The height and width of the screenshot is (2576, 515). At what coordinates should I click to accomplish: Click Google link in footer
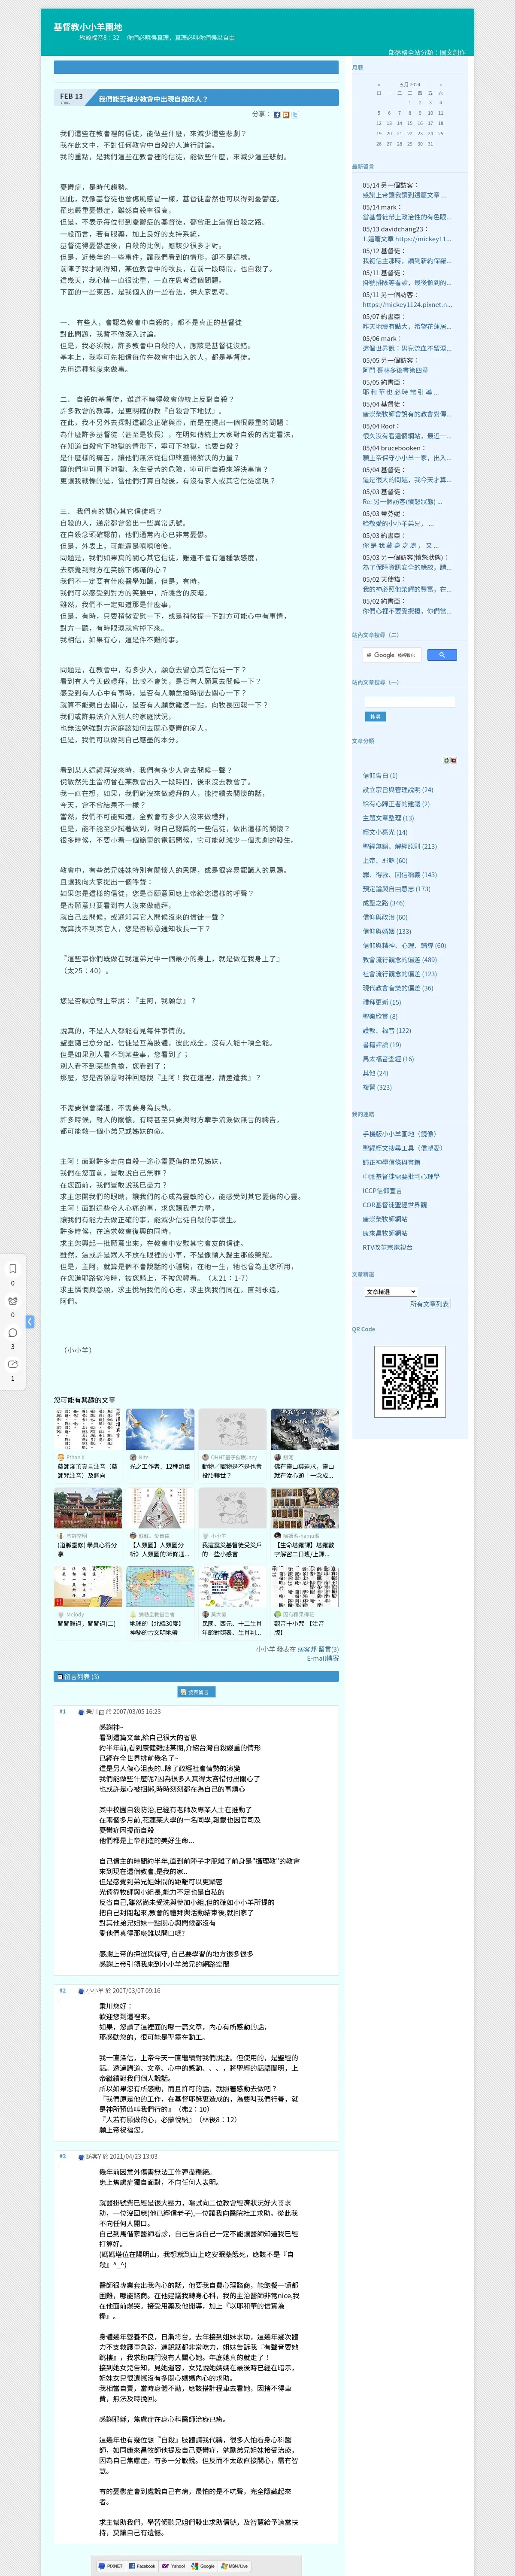click(x=204, y=2566)
